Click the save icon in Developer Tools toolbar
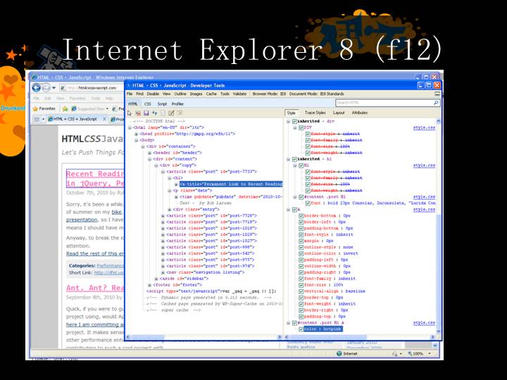 point(146,113)
